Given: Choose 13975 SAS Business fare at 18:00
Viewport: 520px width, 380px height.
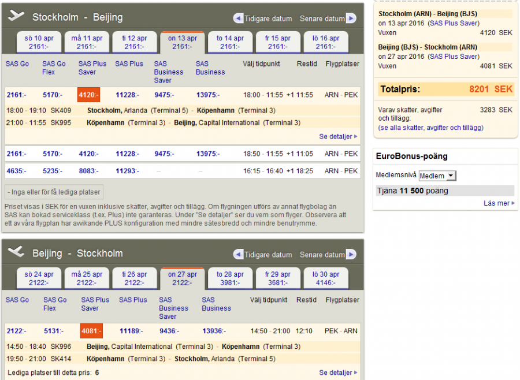Looking at the screenshot, I should coord(210,95).
